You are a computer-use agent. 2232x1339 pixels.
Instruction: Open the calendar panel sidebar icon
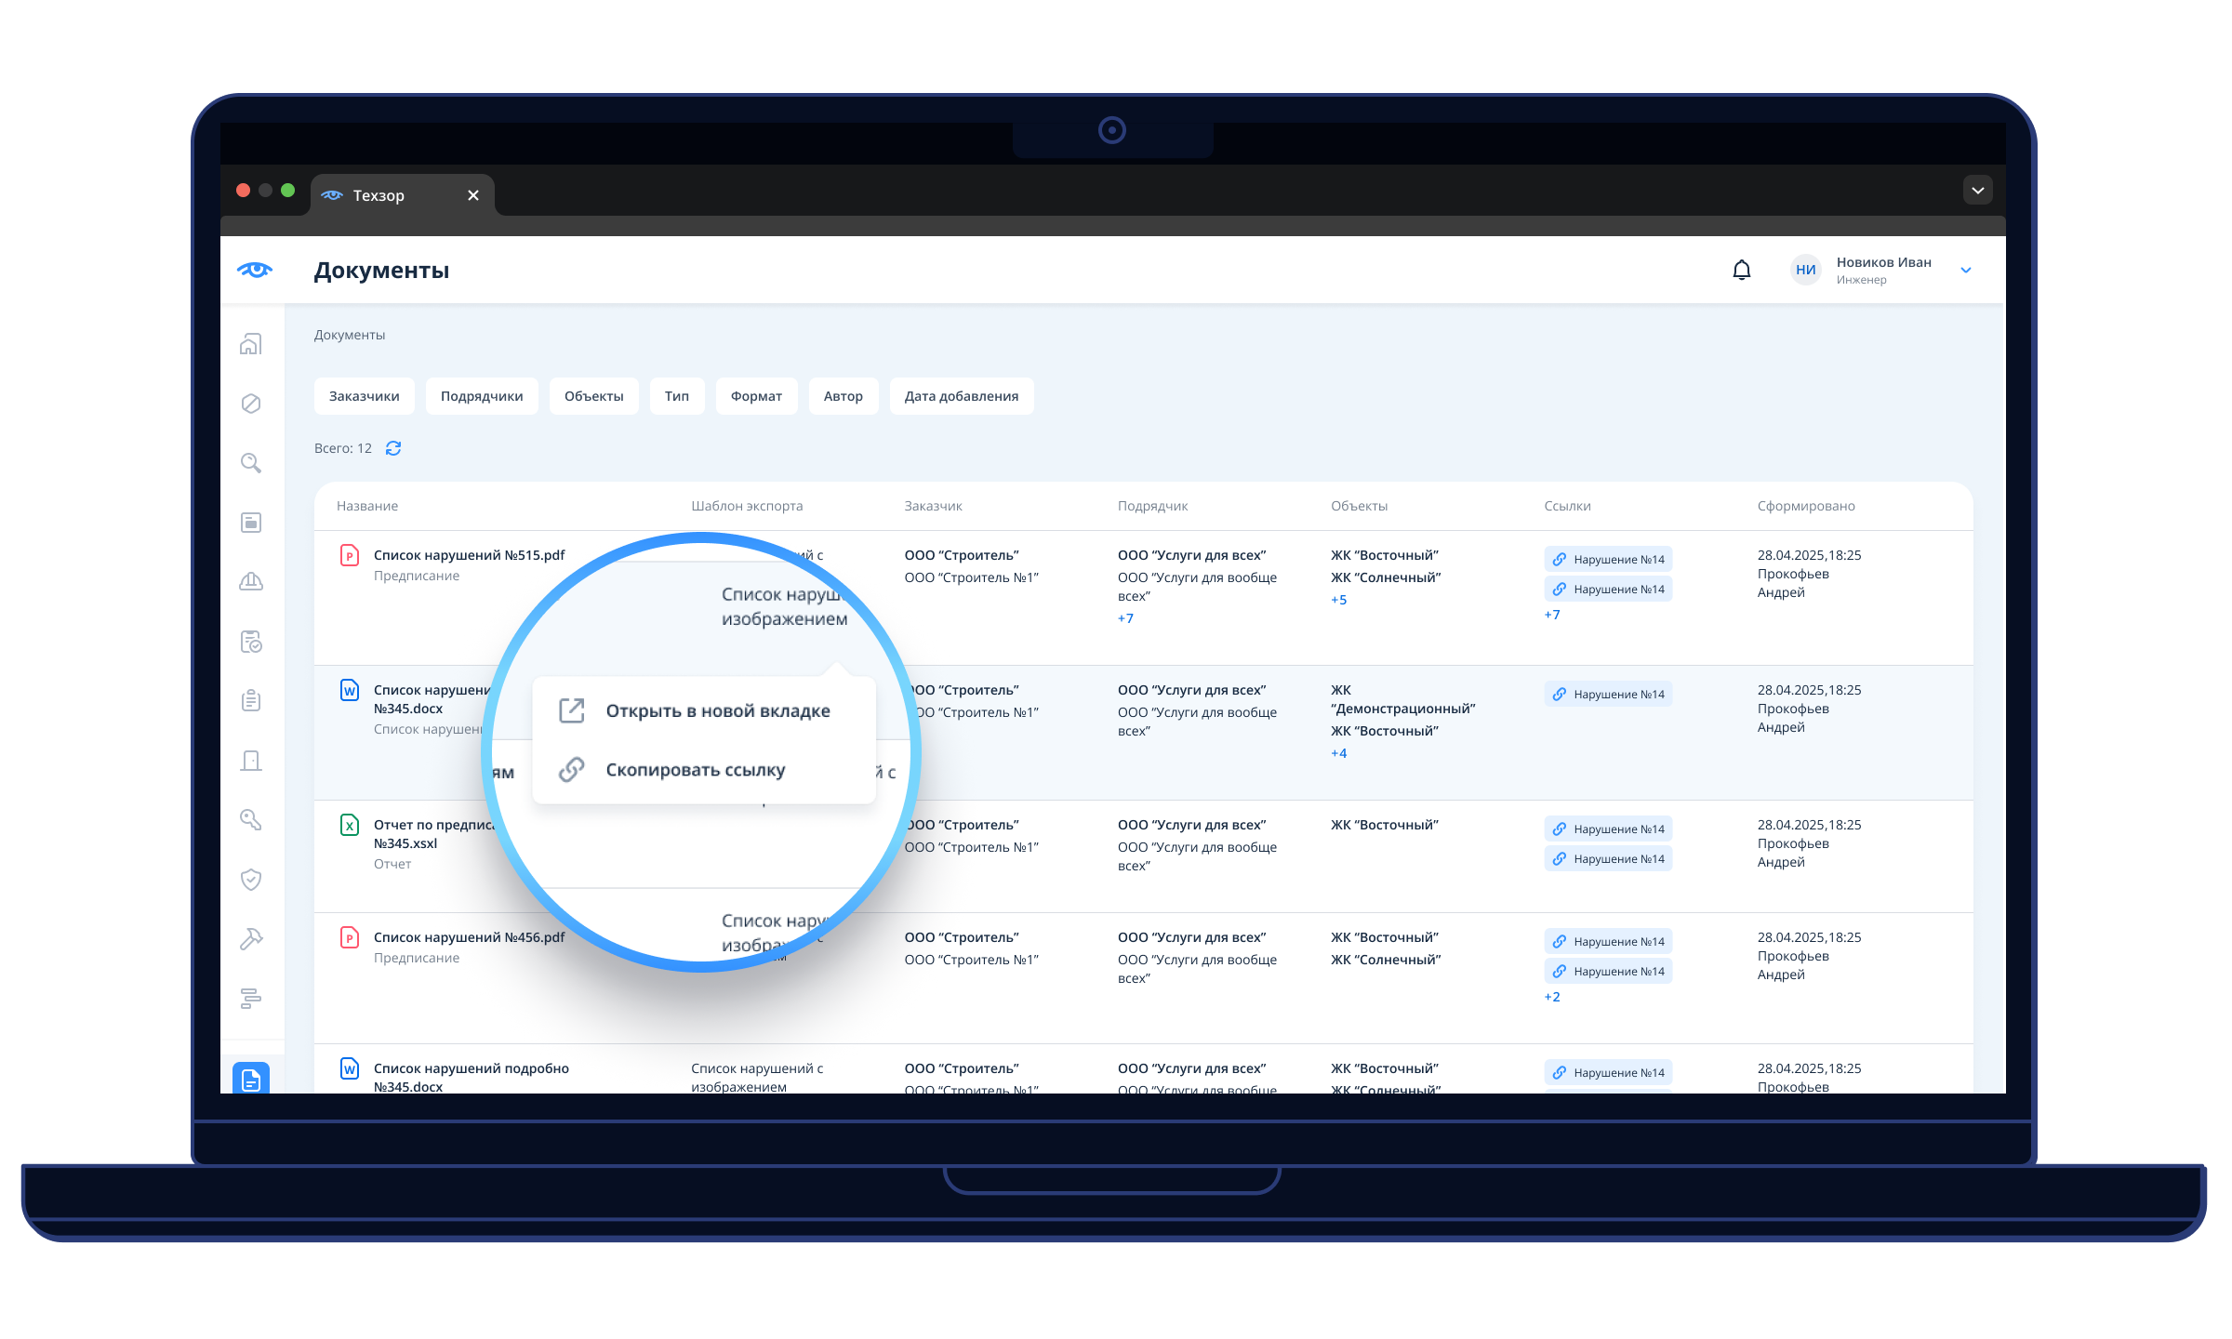(251, 523)
